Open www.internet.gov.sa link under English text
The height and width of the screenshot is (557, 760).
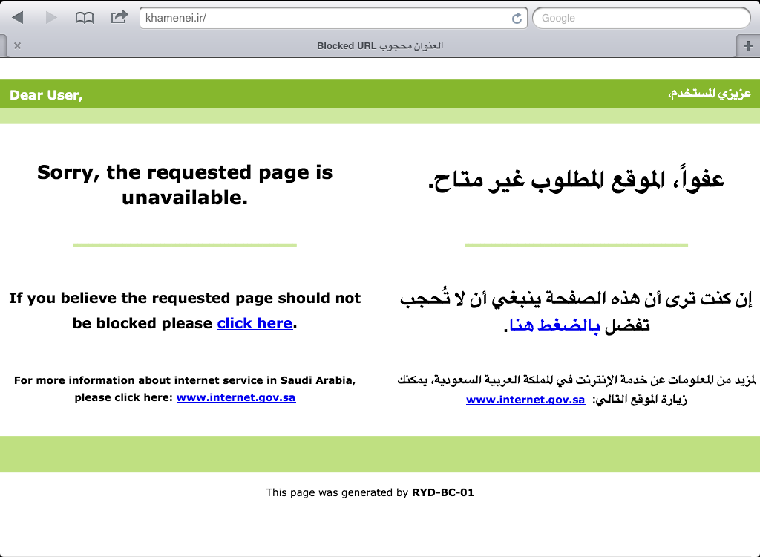click(236, 397)
